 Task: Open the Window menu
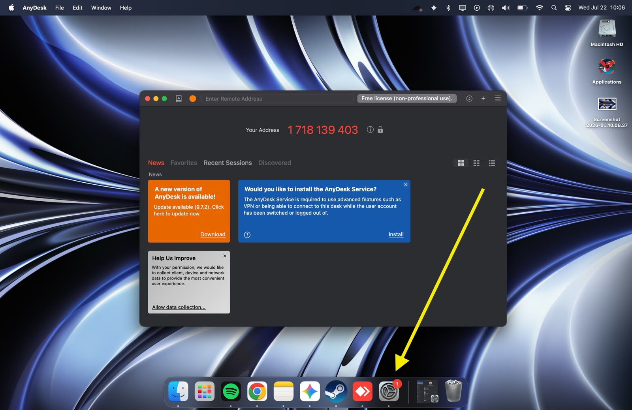[x=101, y=8]
